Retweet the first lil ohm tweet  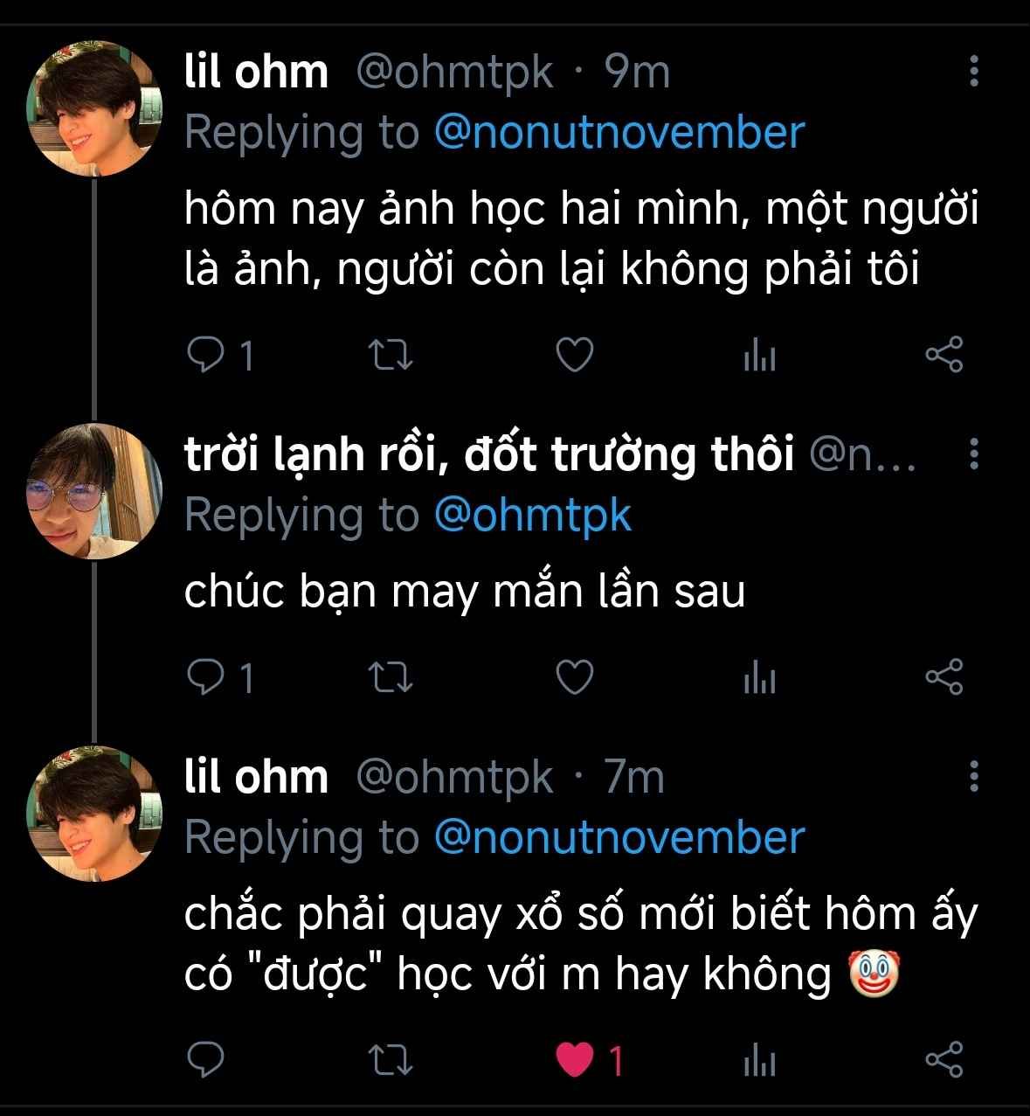[x=391, y=355]
